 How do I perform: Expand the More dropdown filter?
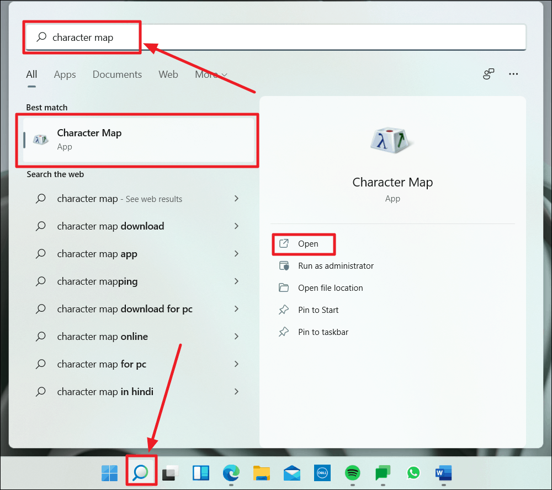[211, 74]
